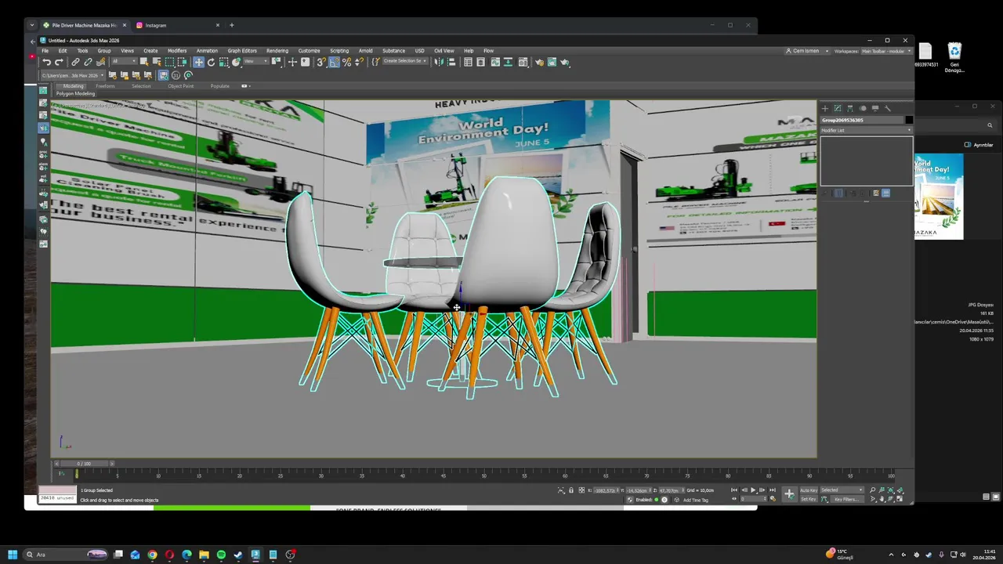
Task: Open the Modifiers menu
Action: 177,51
